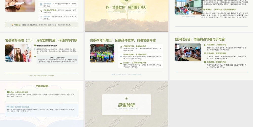Select the students-at-table photo on 教师的角色 slide
This screenshot has height=127, width=253.
click(x=188, y=52)
